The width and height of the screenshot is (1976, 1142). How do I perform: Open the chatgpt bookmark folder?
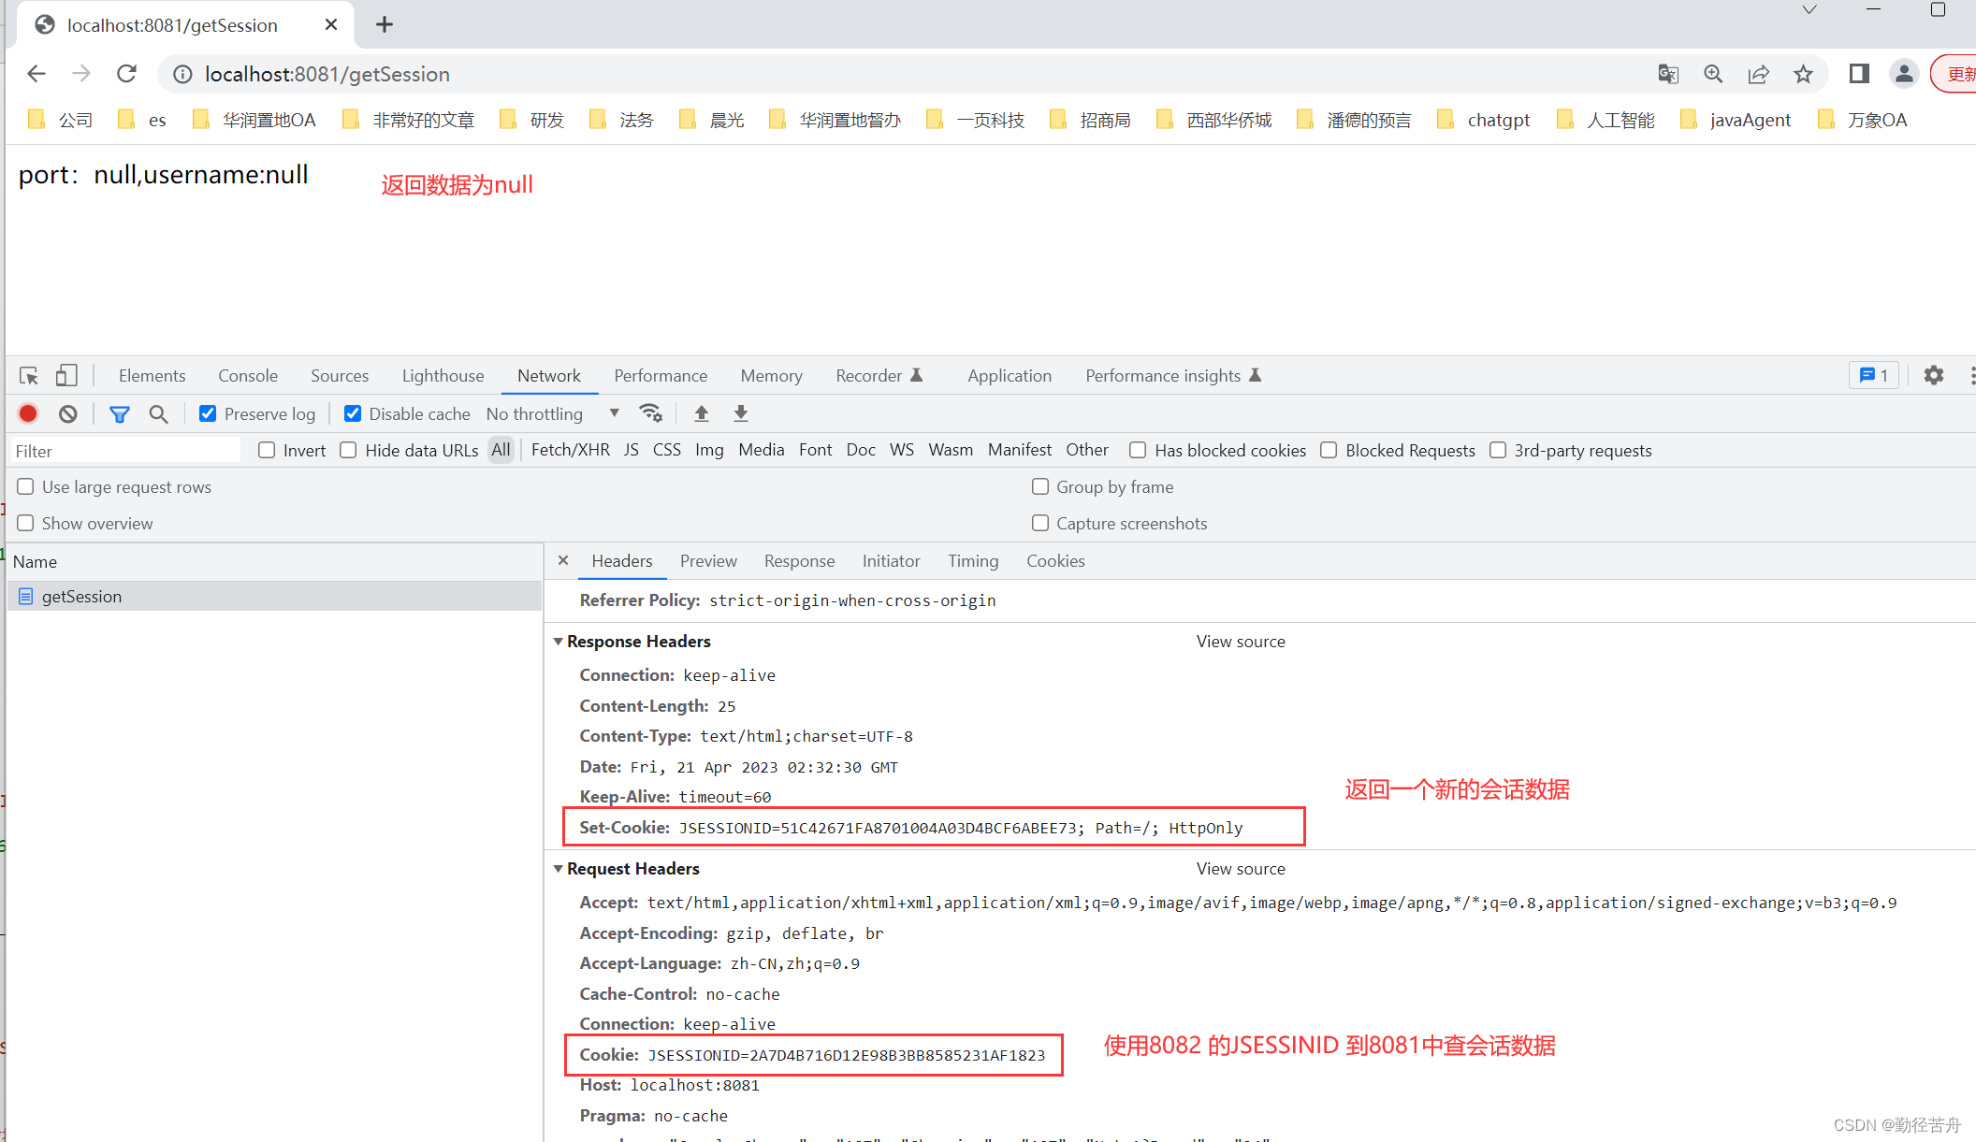[x=1485, y=120]
